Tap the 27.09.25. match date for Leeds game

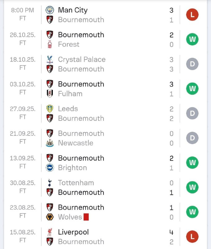22,109
